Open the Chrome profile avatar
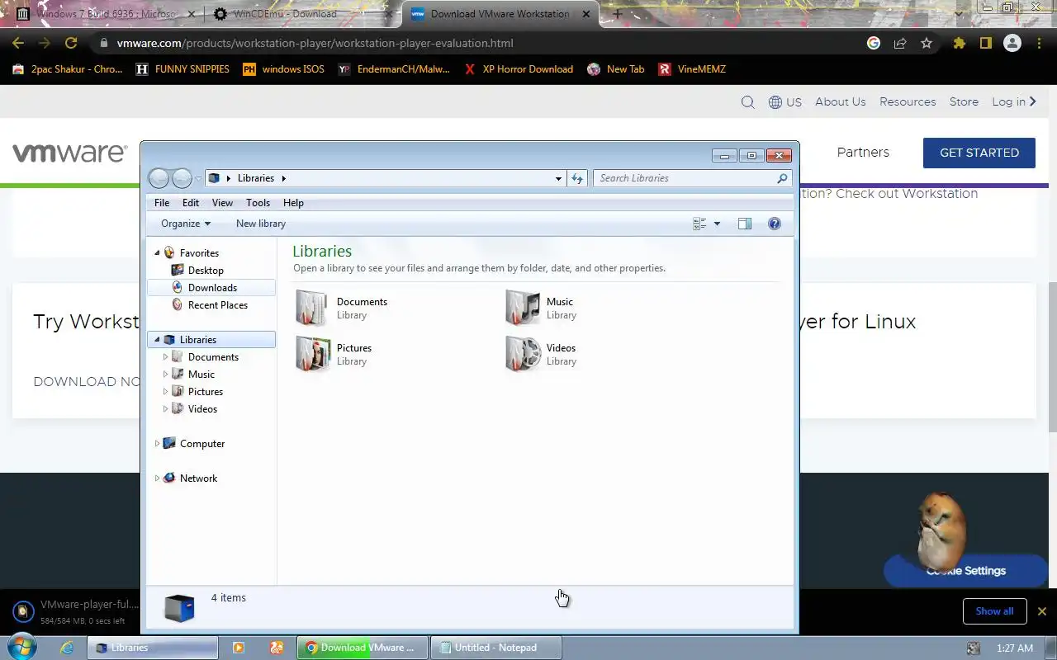The image size is (1057, 660). pos(1012,43)
